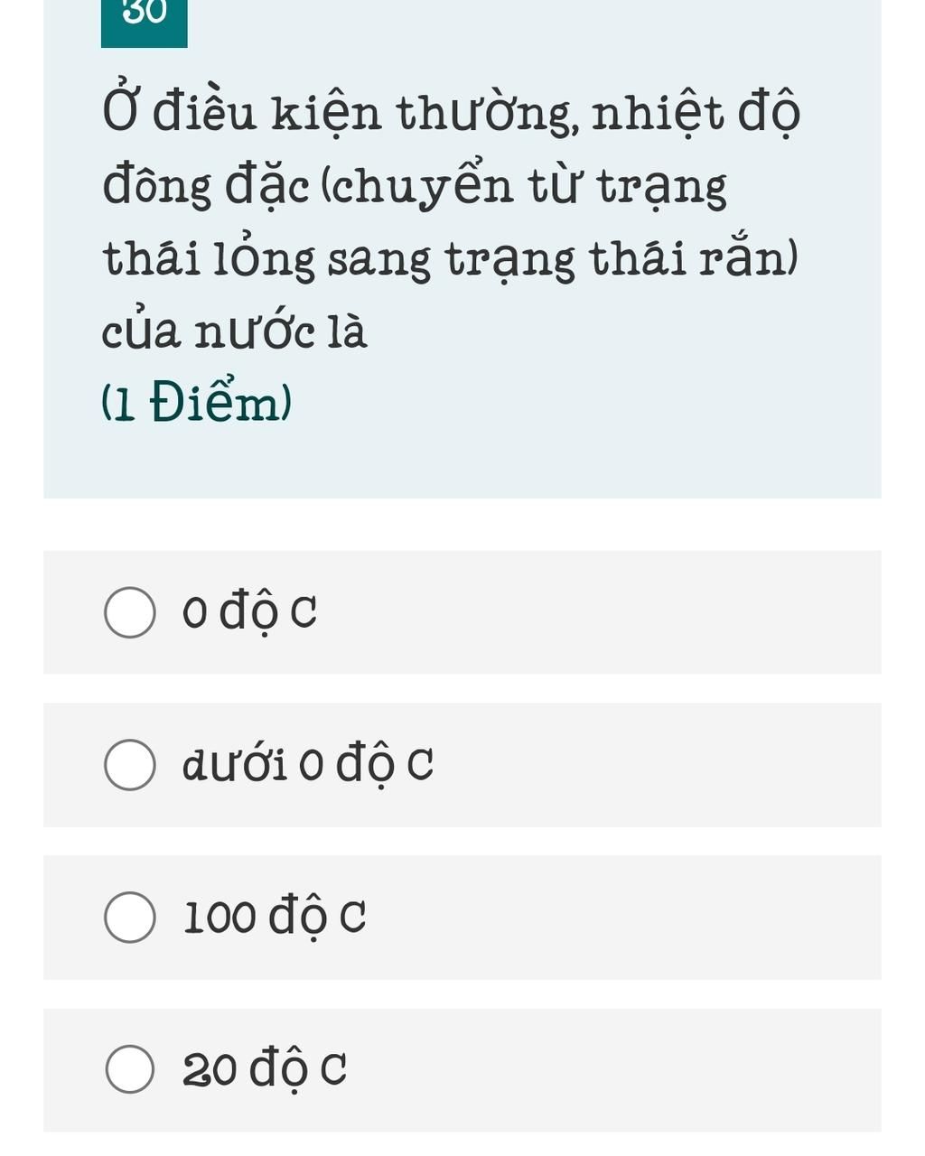Click the '(1 Điểm)' points label
The image size is (925, 1156).
pos(197,402)
